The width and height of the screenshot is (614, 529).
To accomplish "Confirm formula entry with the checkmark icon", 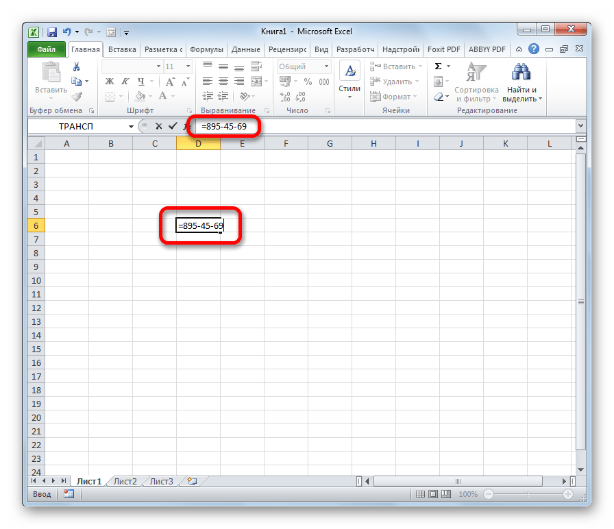I will click(173, 126).
